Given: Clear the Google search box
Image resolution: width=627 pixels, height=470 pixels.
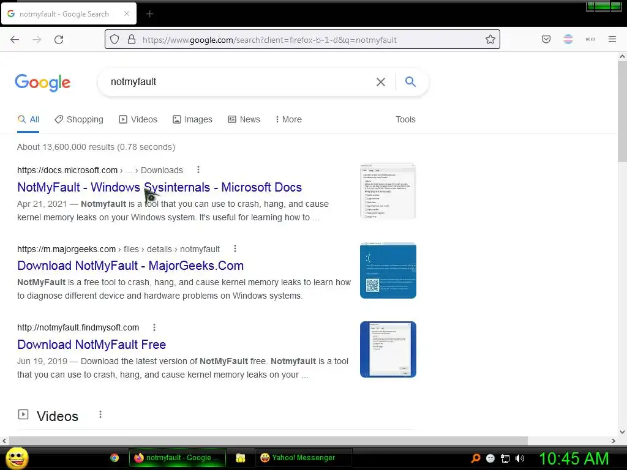Looking at the screenshot, I should click(x=381, y=82).
